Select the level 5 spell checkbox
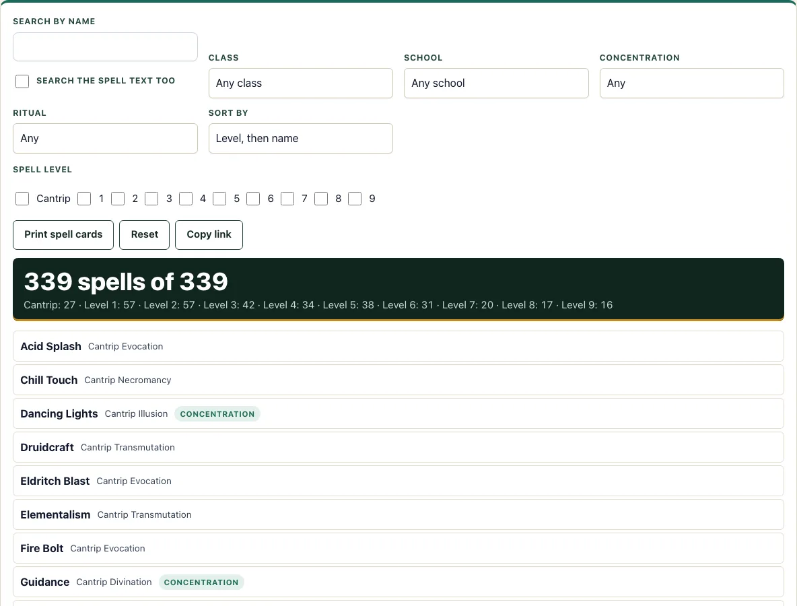Image resolution: width=797 pixels, height=606 pixels. (x=219, y=199)
